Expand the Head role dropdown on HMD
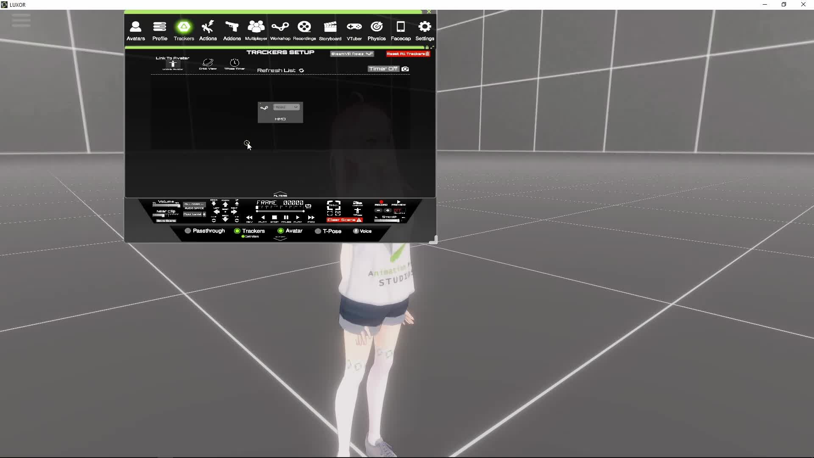Image resolution: width=814 pixels, height=458 pixels. (x=287, y=107)
